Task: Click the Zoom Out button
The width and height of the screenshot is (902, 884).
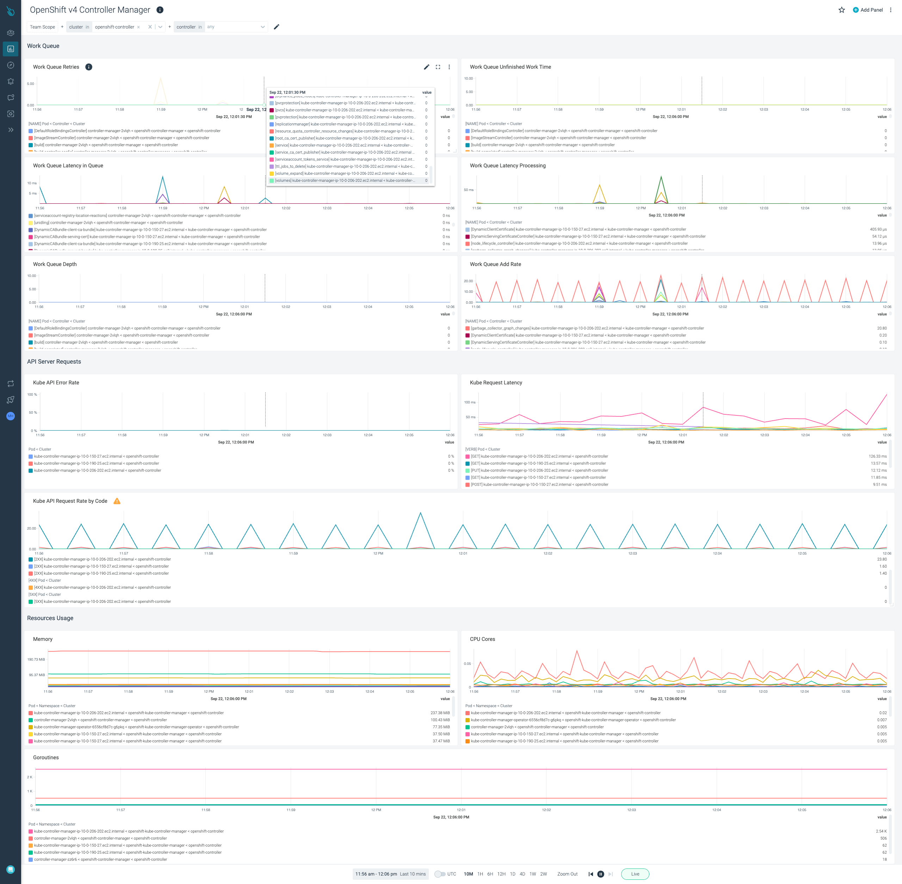Action: pyautogui.click(x=567, y=874)
